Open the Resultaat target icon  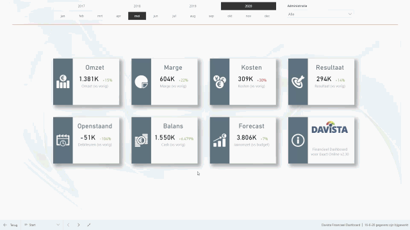point(298,82)
